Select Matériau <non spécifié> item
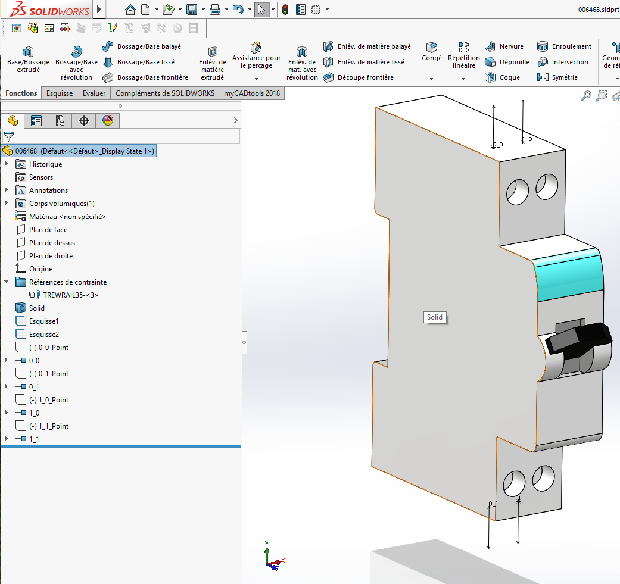 coord(67,217)
